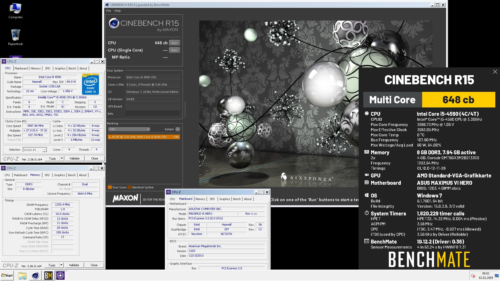Click the BIOS date 12/13/2013 field

coord(226,256)
